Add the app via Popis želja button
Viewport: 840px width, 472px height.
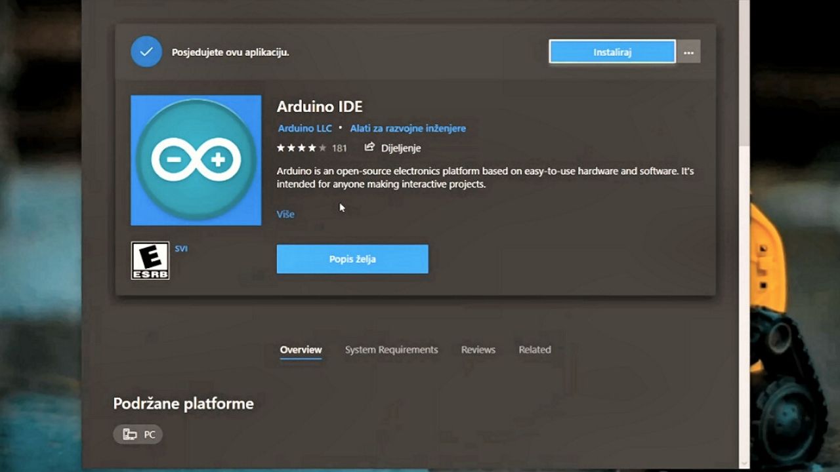[x=352, y=259]
